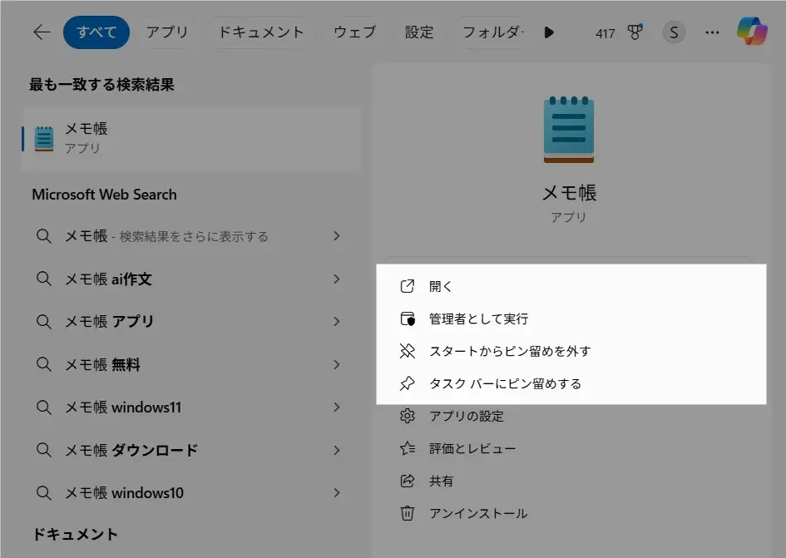This screenshot has width=786, height=558.
Task: Click the メモ帳 title in preview pane
Action: [x=569, y=193]
